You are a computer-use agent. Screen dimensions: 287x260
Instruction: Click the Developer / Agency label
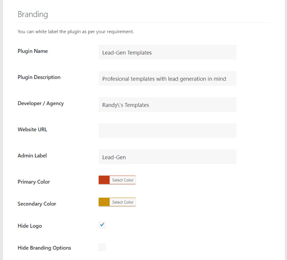(41, 103)
